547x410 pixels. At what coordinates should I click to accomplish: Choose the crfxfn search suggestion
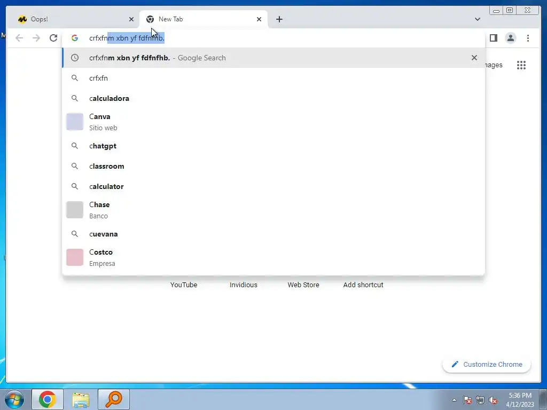tap(273, 78)
